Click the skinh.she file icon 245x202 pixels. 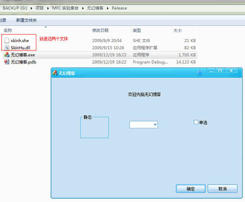[7, 40]
